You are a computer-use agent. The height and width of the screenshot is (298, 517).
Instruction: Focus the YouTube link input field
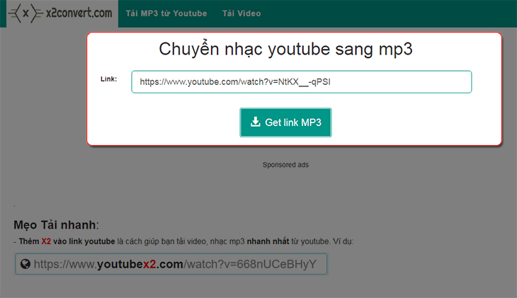pos(302,81)
